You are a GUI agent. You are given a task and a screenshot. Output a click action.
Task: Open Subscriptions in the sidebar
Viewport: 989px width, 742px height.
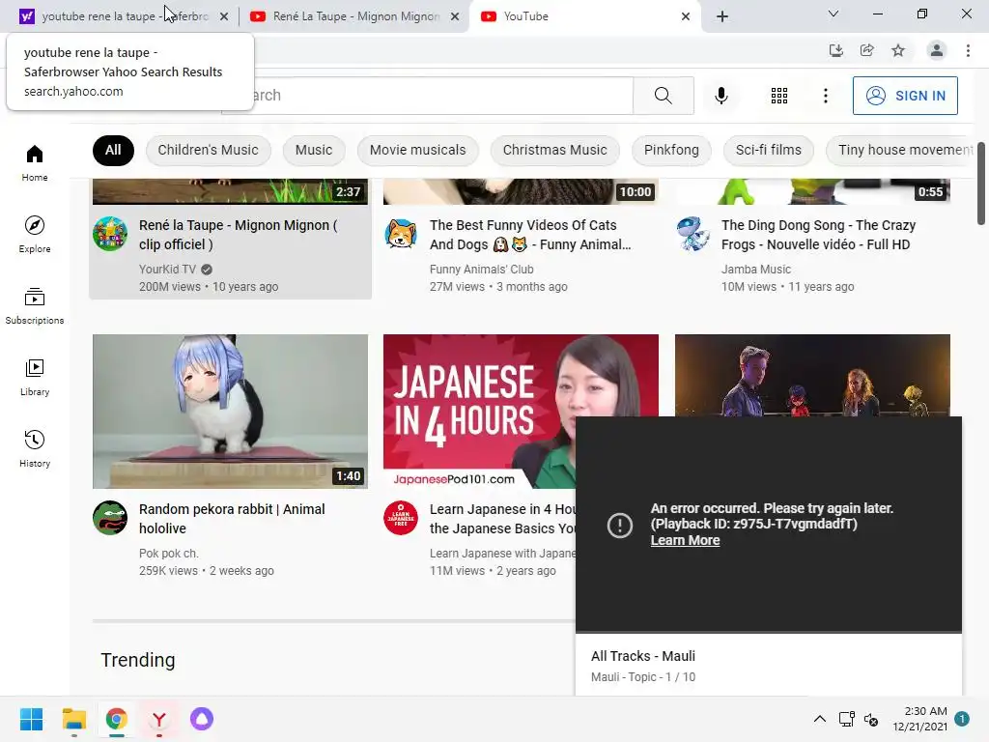point(35,305)
